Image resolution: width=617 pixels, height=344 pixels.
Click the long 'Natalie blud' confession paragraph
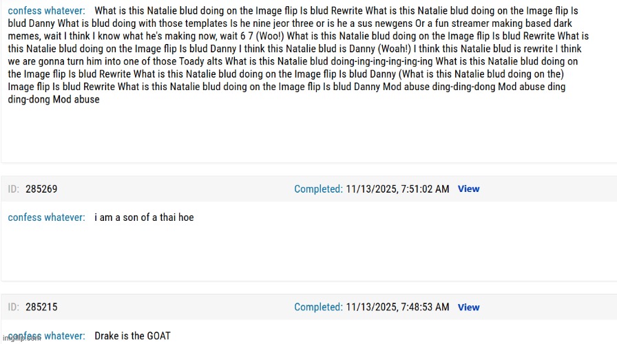296,55
